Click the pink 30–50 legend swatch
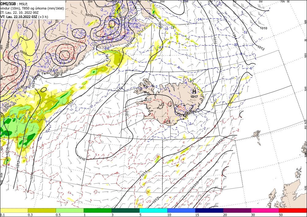Image resolution: width=307 pixels, height=217 pixels. (265, 210)
